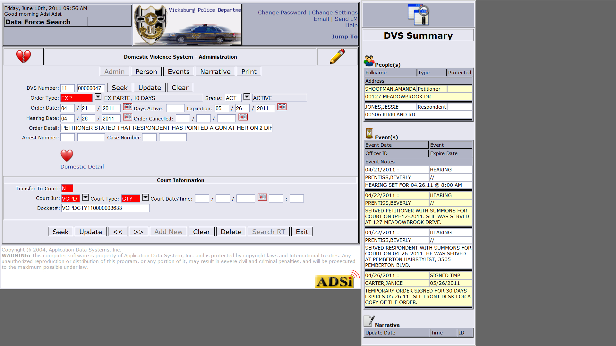Click the broken heart icon
This screenshot has width=616, height=346.
(x=23, y=57)
